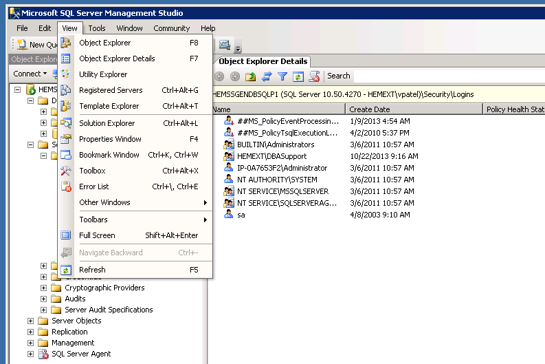Click Forward arrow in Object Explorer Details
Viewport: 545px width, 364px height.
tap(235, 76)
